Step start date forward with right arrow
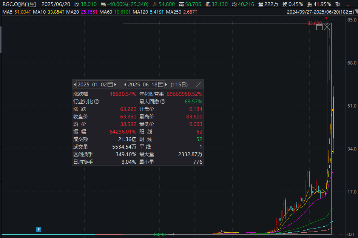Screen dimensions: 358x238 coord(115,84)
